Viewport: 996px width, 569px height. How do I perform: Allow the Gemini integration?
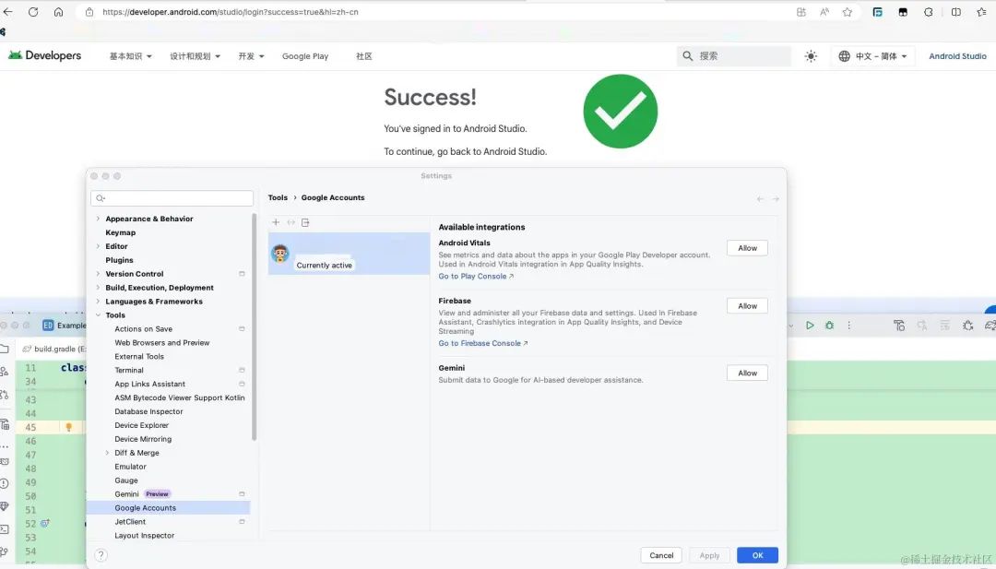pos(747,373)
